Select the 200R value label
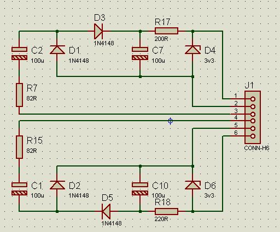Screen dimensions: 280x232 161,39
